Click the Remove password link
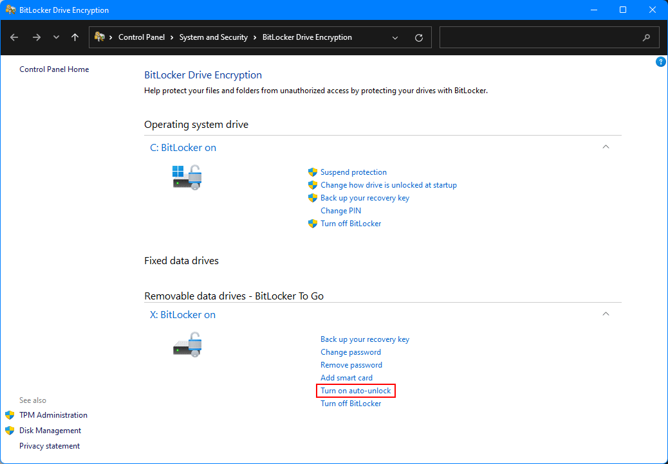Image resolution: width=668 pixels, height=464 pixels. pyautogui.click(x=351, y=365)
